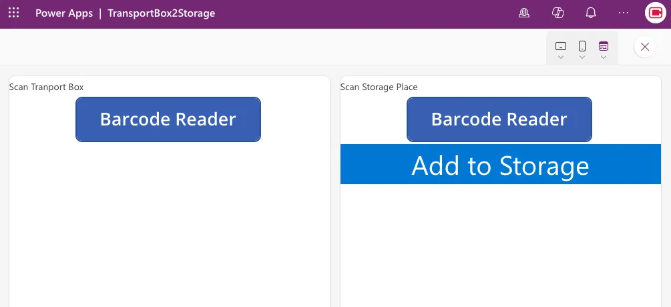
Task: Click the Scan Storage Place label
Action: (379, 87)
